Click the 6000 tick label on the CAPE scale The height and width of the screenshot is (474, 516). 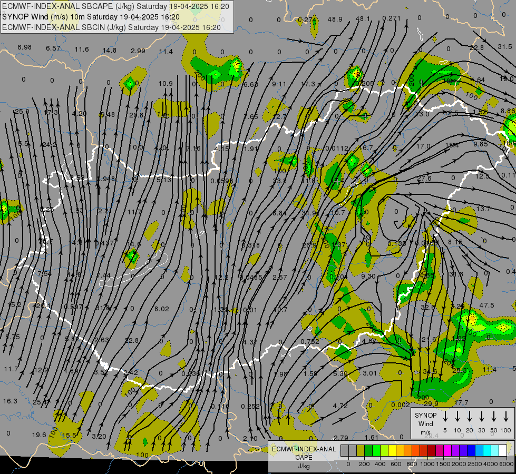[507, 464]
